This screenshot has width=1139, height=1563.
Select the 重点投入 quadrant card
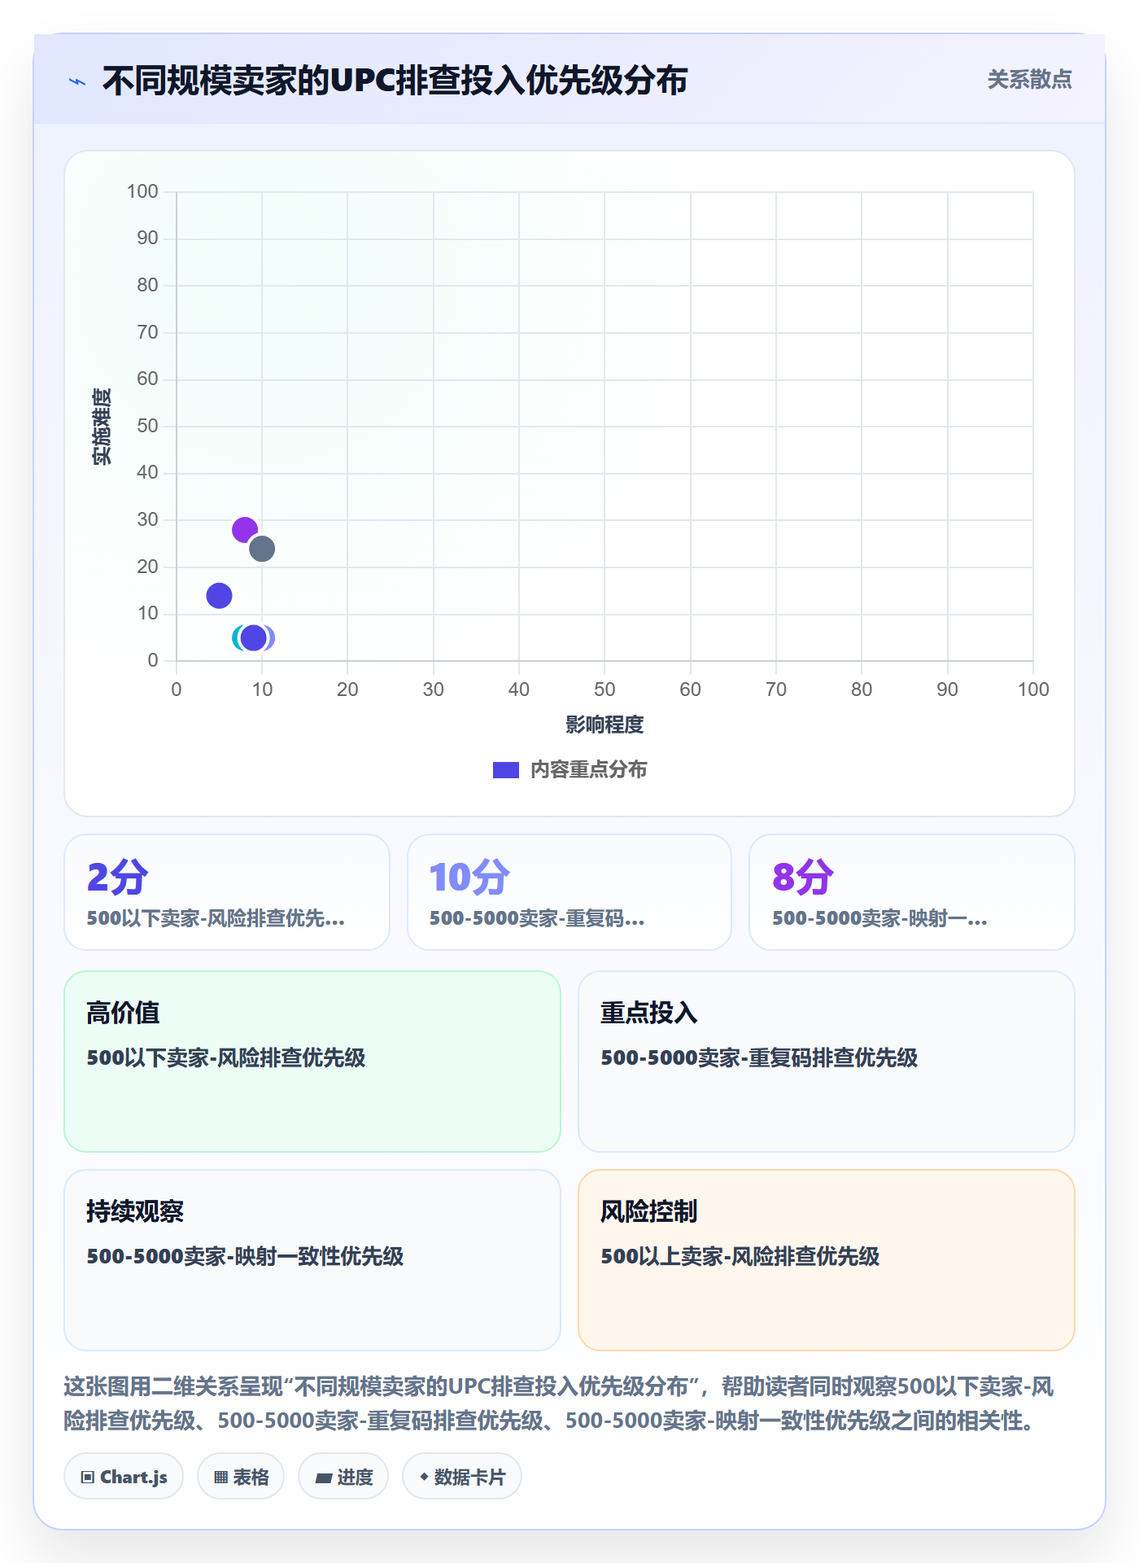(x=827, y=1062)
